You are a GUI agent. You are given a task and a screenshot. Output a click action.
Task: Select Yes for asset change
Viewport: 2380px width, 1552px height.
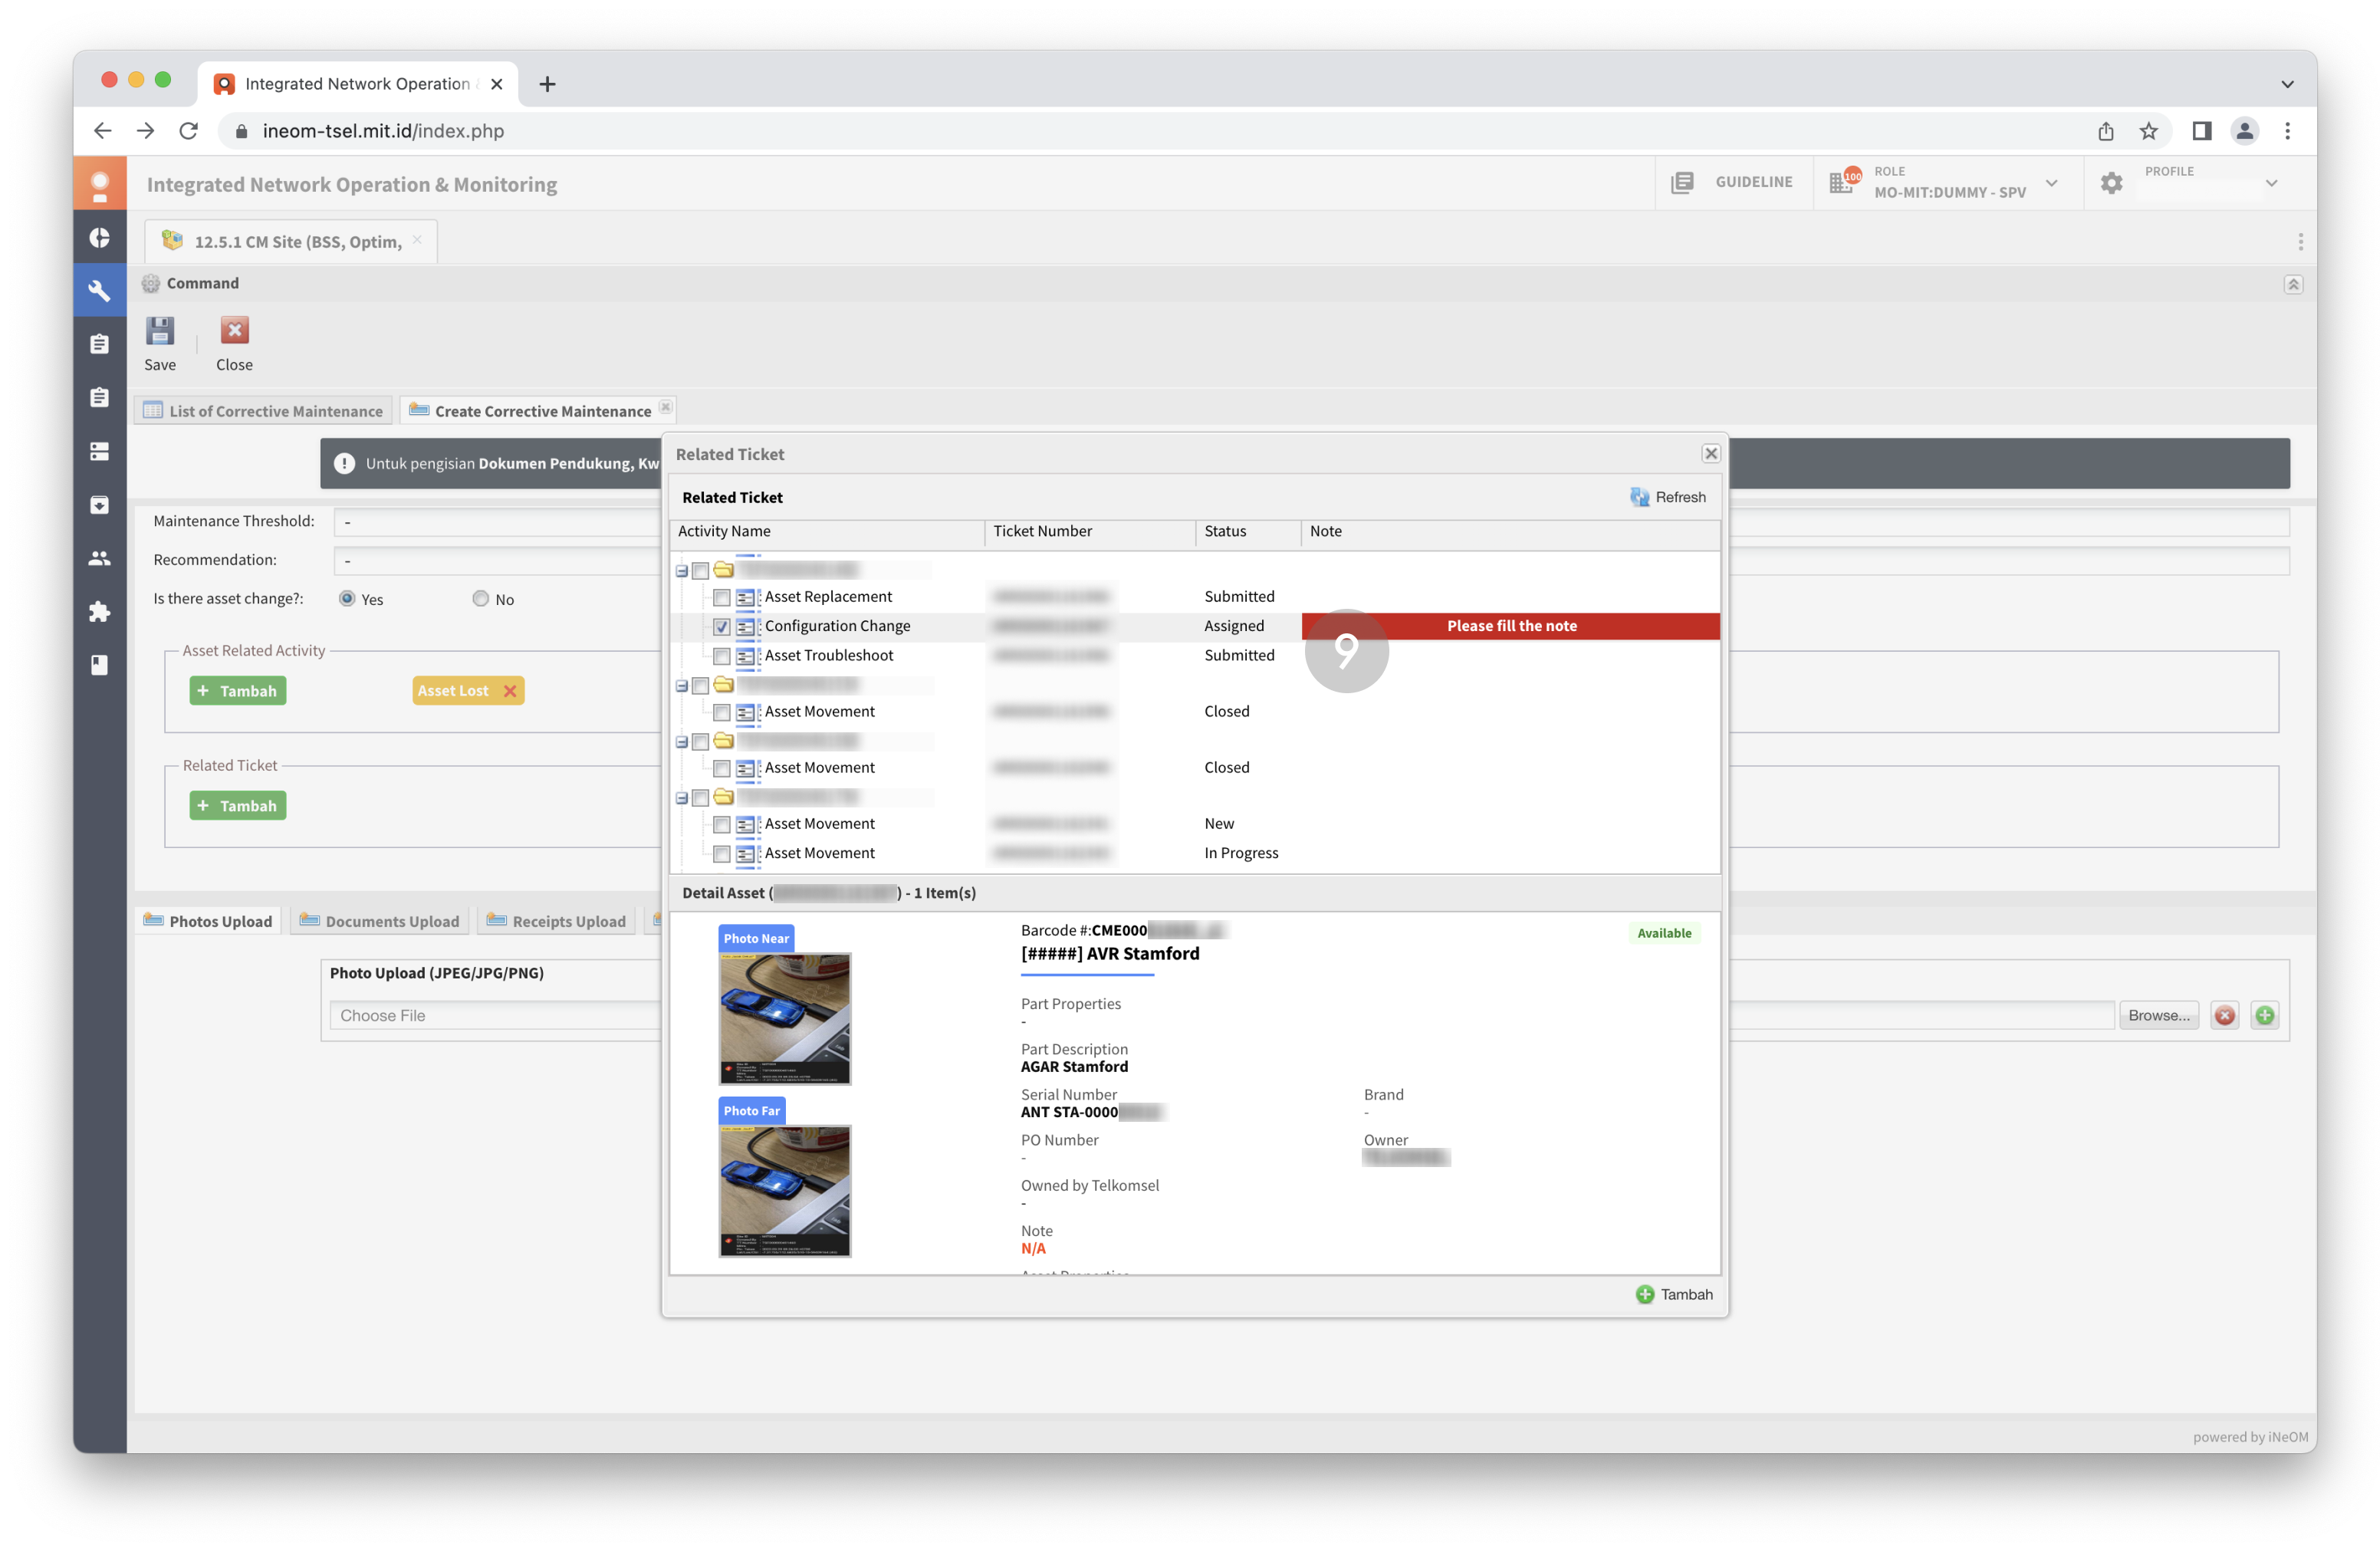click(x=346, y=598)
